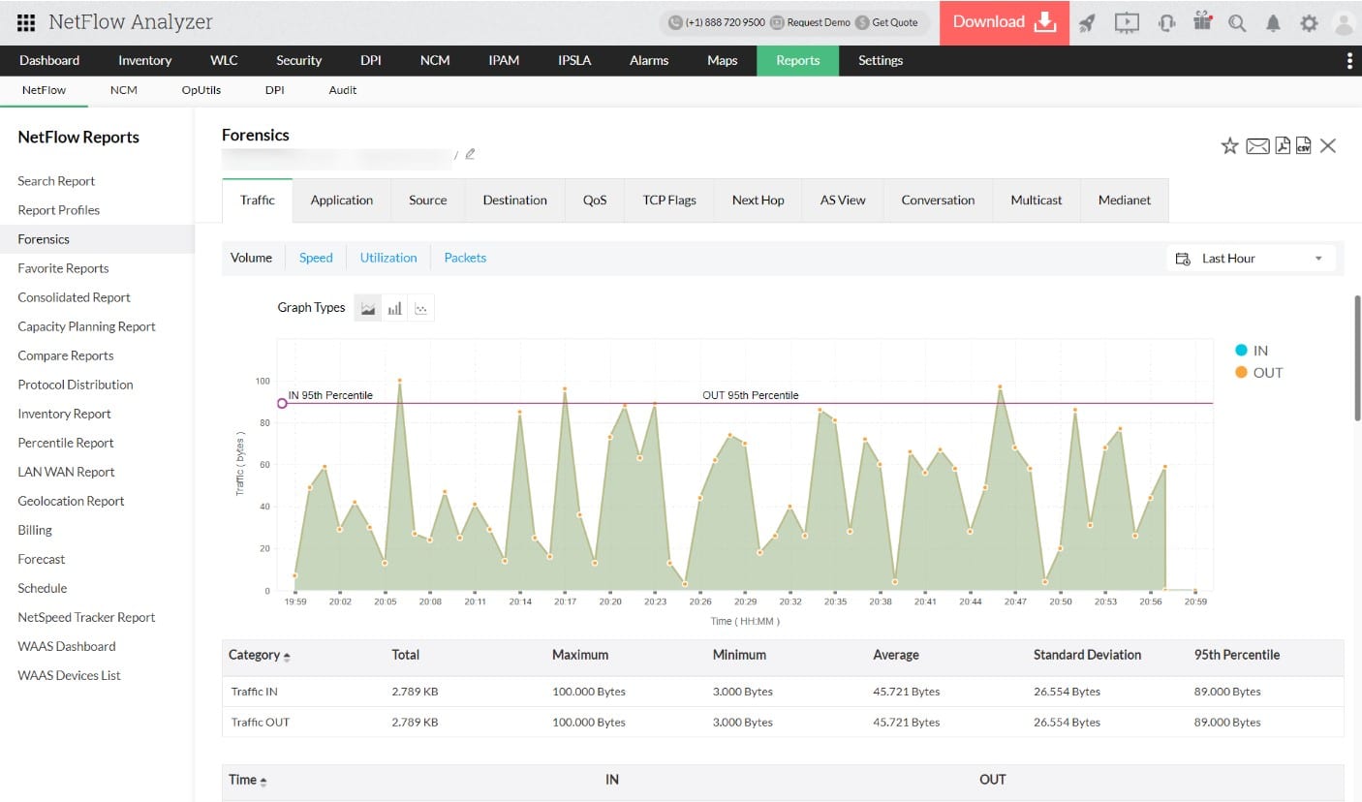Open the Inventory menu
1362x802 pixels.
[x=145, y=60]
